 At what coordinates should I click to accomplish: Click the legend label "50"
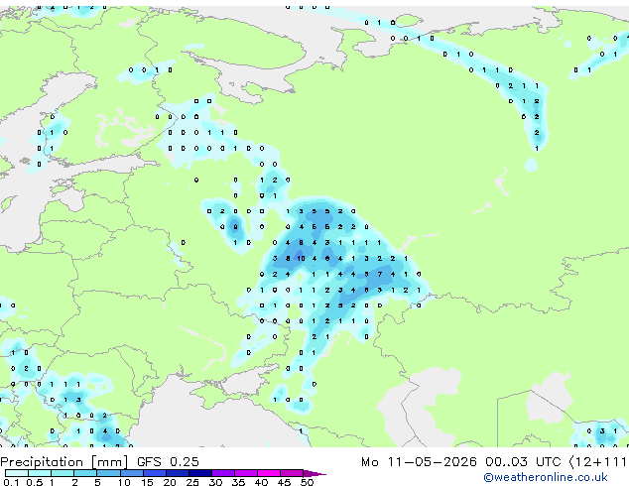pyautogui.click(x=308, y=482)
